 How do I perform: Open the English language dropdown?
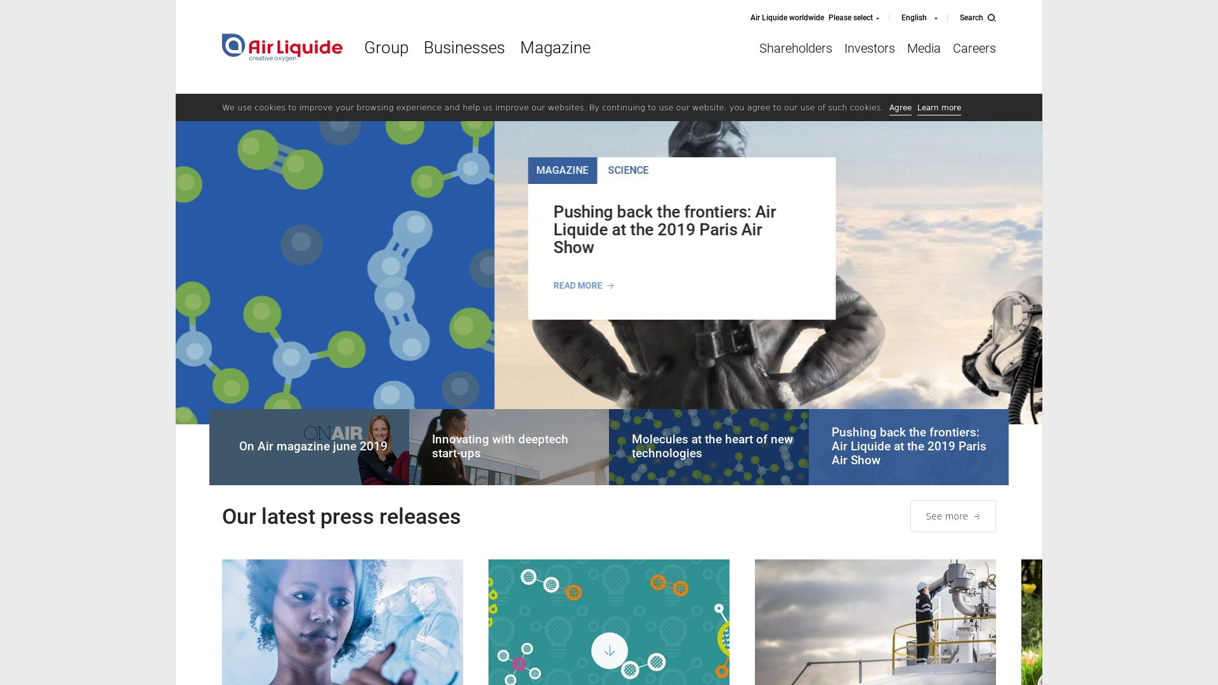pos(919,18)
